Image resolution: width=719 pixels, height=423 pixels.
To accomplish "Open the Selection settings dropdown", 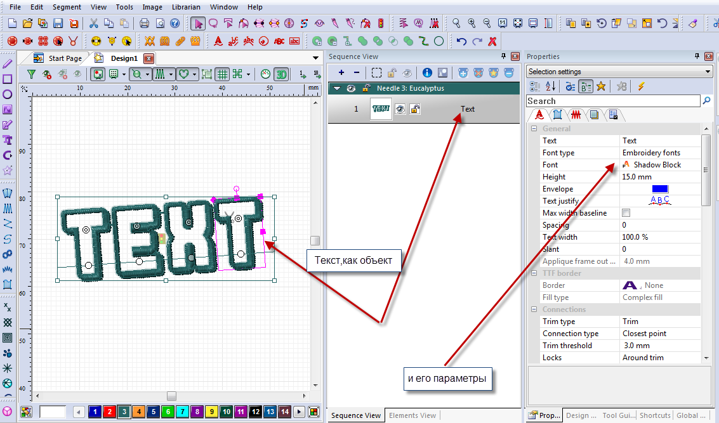I will coord(708,72).
